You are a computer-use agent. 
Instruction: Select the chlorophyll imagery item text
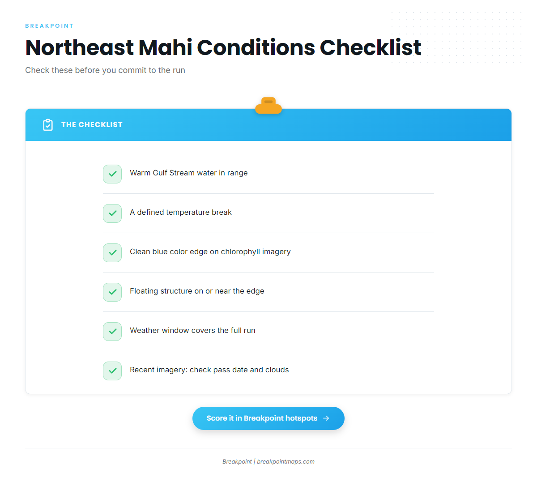tap(210, 252)
